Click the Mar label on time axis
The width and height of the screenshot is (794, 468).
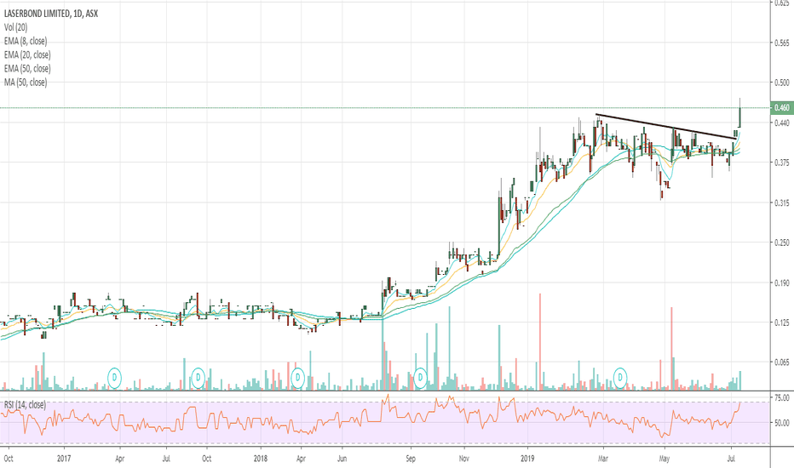602,459
